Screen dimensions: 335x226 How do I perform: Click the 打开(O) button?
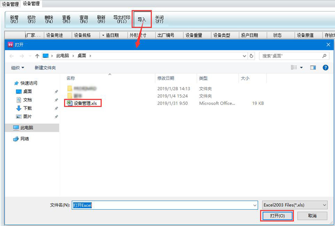click(277, 216)
